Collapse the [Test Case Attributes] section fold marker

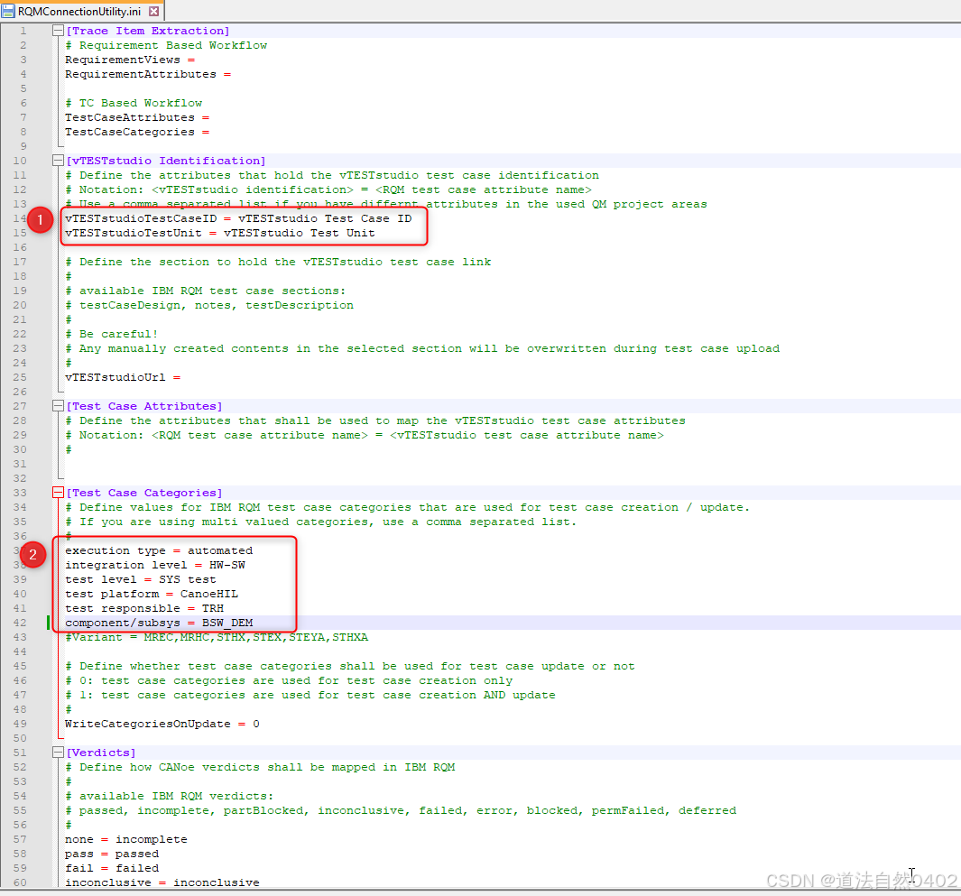[x=57, y=405]
